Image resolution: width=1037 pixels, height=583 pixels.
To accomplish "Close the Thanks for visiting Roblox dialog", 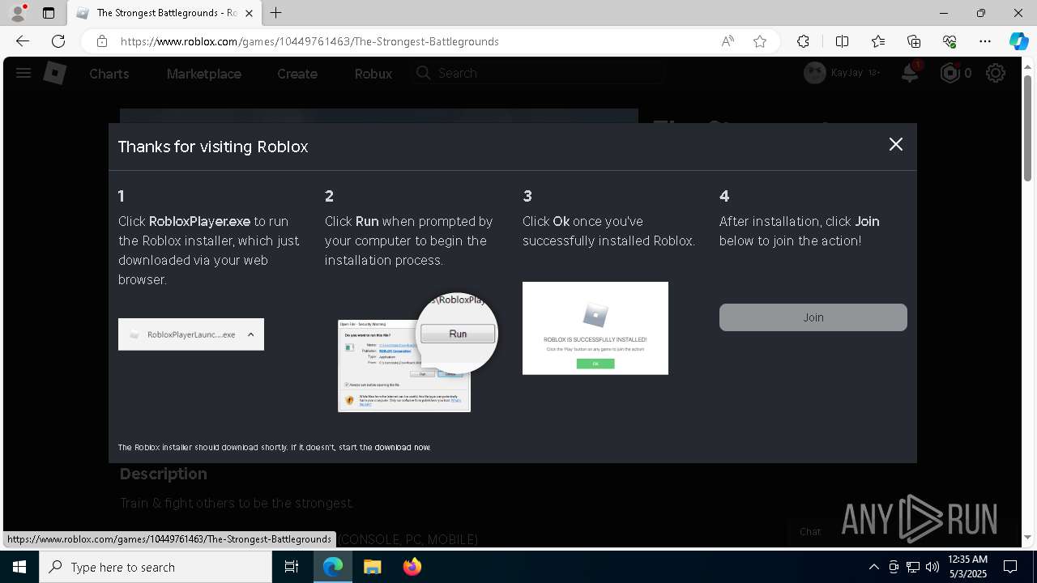I will coord(895,144).
